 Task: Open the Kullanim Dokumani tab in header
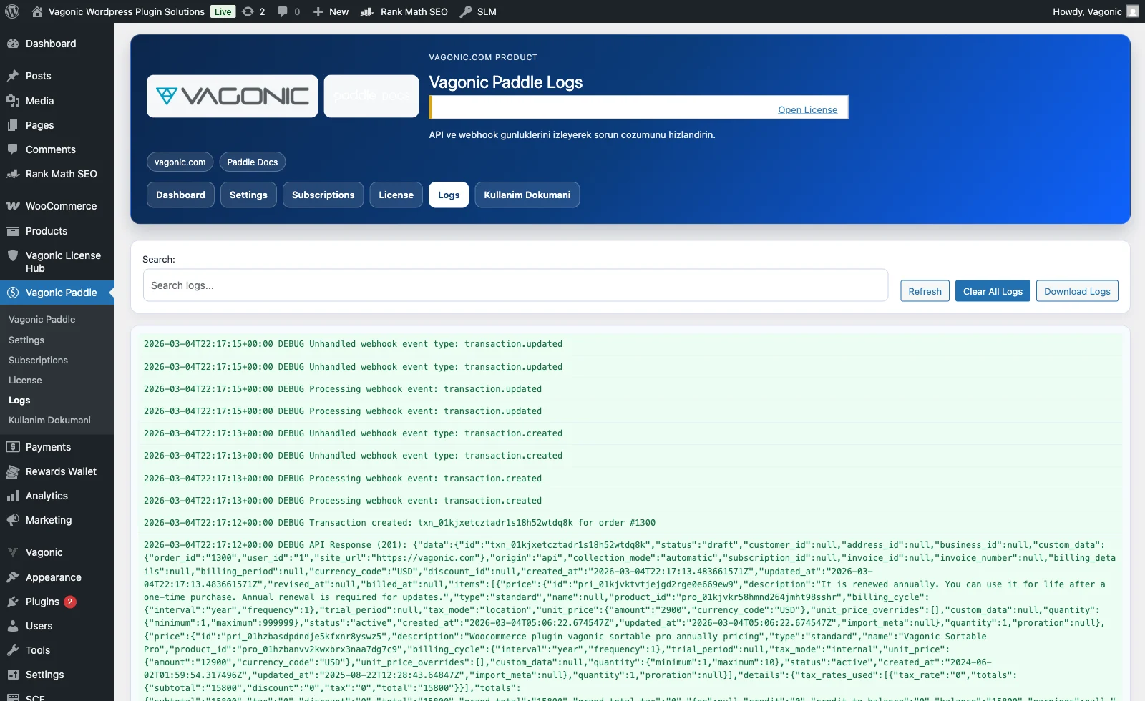pyautogui.click(x=527, y=195)
